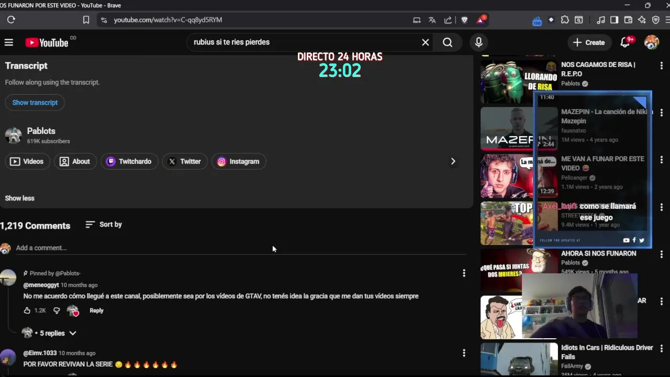Open the media control music-note icon
This screenshot has height=377, width=670.
[601, 20]
